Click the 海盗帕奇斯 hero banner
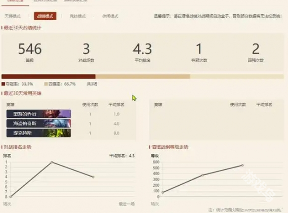This screenshot has height=213, width=288. click(x=38, y=123)
